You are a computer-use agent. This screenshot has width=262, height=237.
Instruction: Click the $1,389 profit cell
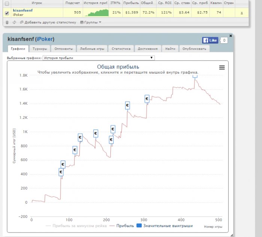tap(132, 12)
